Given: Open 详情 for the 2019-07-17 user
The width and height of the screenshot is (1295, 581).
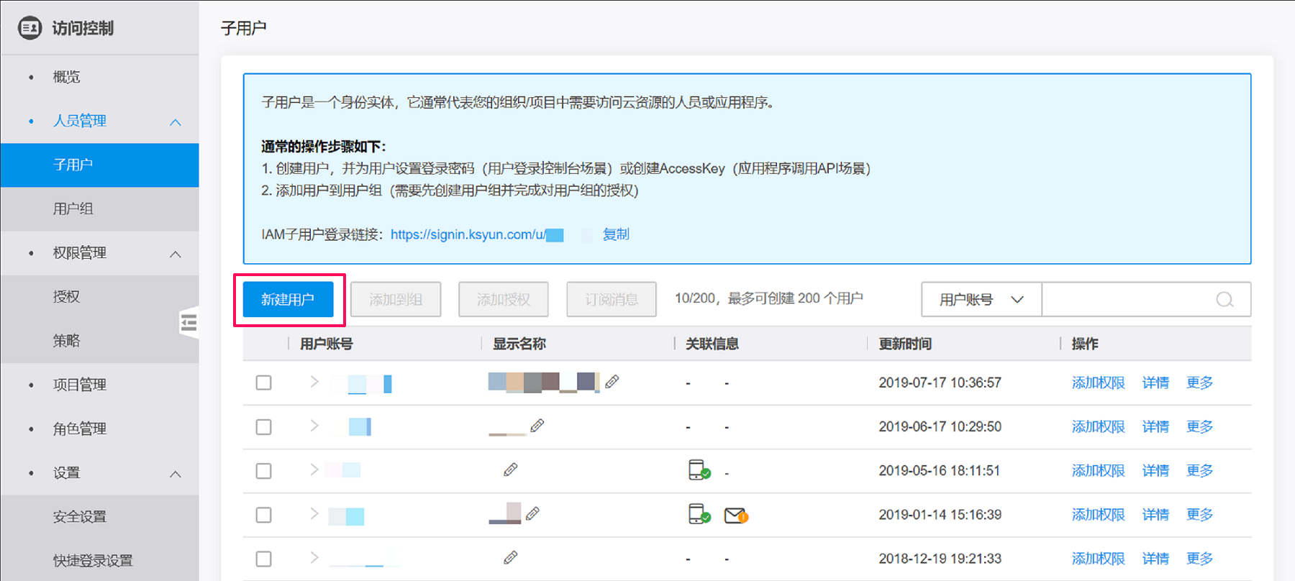Looking at the screenshot, I should click(1155, 383).
